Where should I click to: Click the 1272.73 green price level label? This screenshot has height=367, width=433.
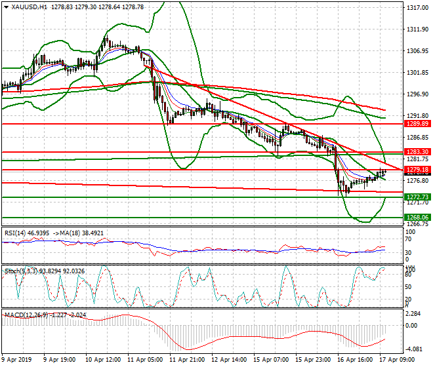pos(417,197)
